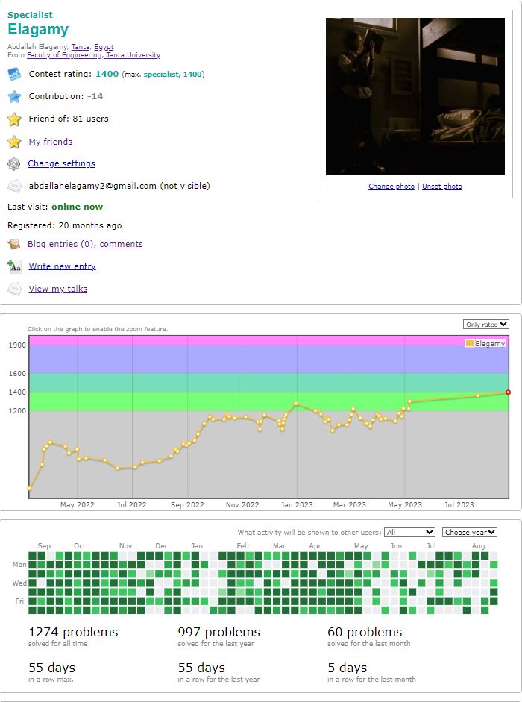Open the comments link
Screen dimensions: 522x702
coord(121,244)
